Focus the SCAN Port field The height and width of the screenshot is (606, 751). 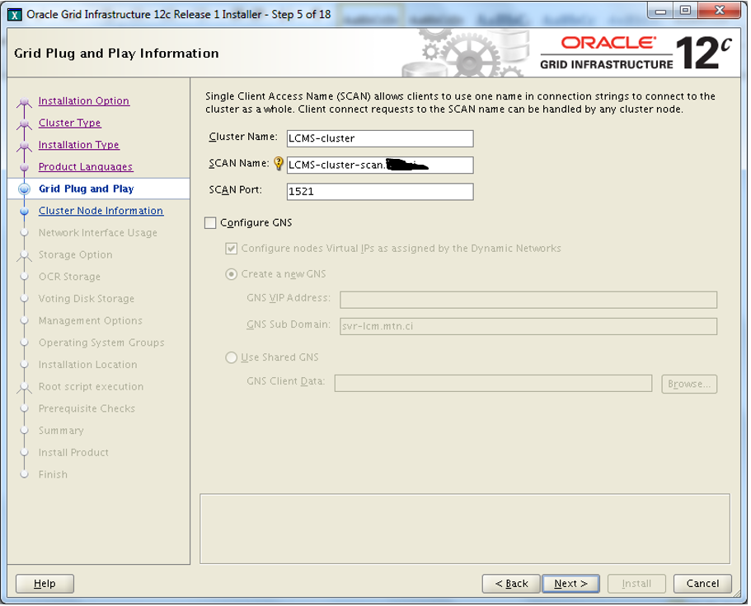pos(380,193)
